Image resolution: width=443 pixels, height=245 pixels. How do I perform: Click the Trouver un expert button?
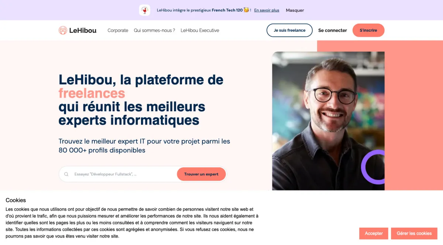[x=201, y=174]
